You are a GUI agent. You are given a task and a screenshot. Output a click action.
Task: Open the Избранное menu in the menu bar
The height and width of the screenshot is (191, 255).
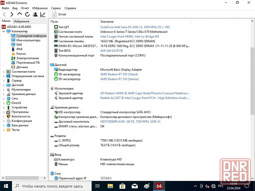click(40, 8)
